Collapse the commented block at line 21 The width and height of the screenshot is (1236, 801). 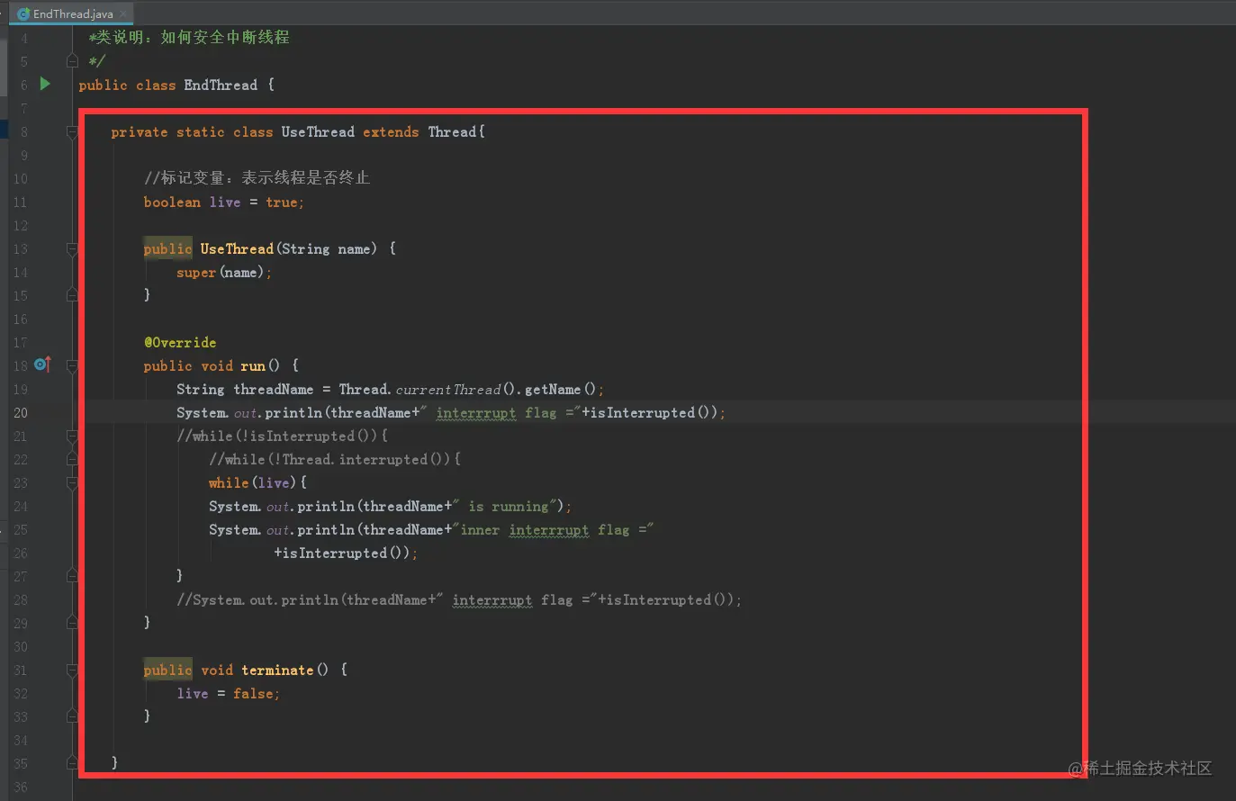click(72, 436)
